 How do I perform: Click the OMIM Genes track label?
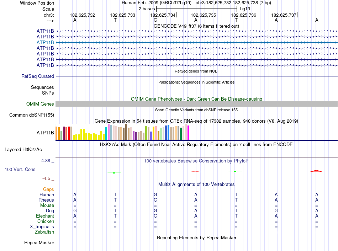(40, 104)
